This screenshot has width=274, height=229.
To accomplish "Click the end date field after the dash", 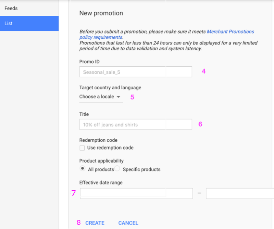I will pyautogui.click(x=240, y=193).
